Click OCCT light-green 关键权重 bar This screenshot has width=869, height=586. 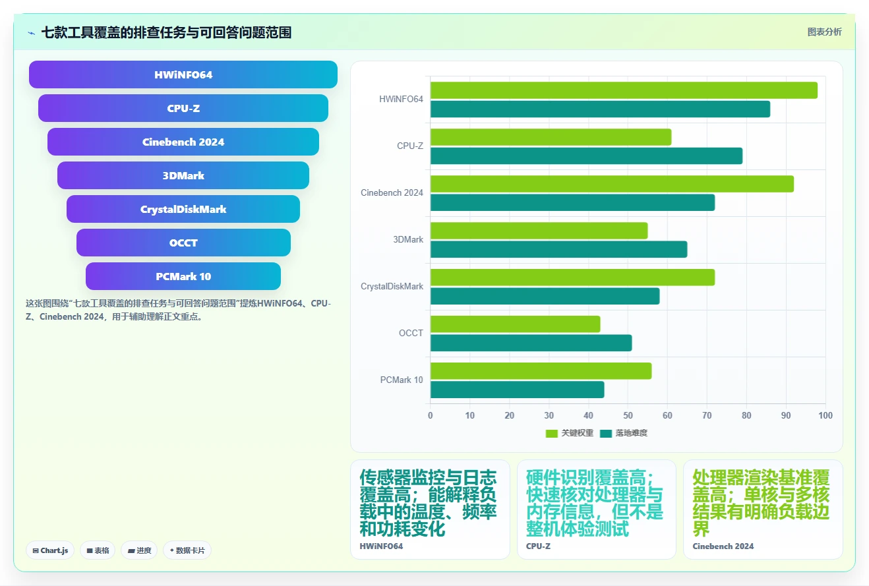[515, 324]
